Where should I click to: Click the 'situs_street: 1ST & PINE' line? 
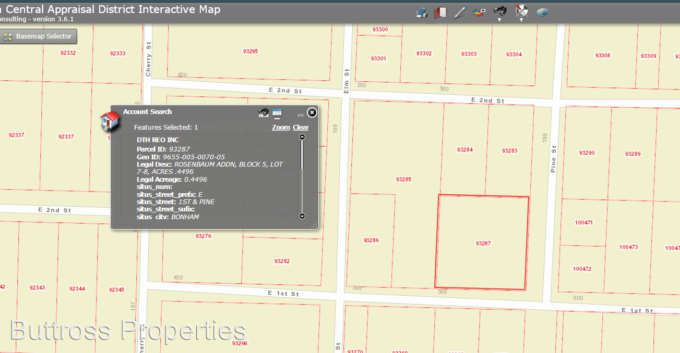point(175,201)
